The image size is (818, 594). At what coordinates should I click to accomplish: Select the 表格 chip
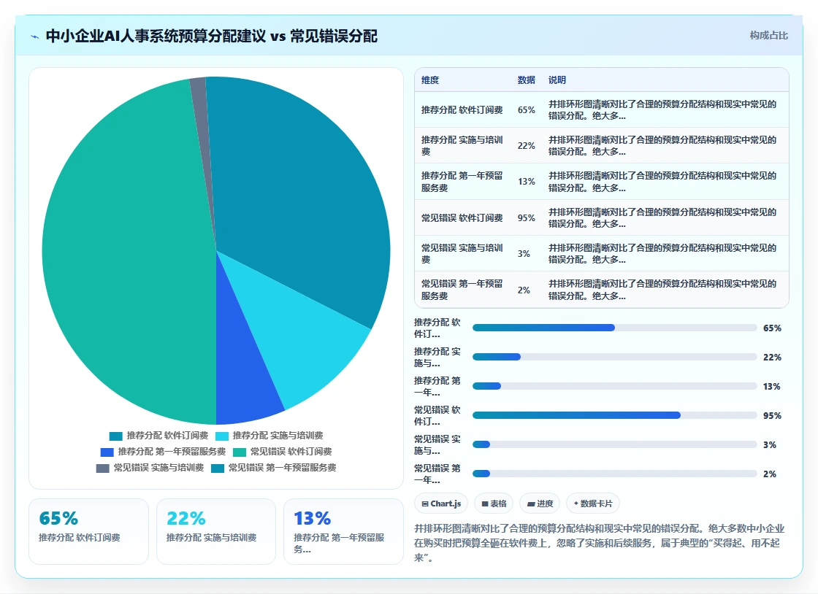pyautogui.click(x=494, y=504)
